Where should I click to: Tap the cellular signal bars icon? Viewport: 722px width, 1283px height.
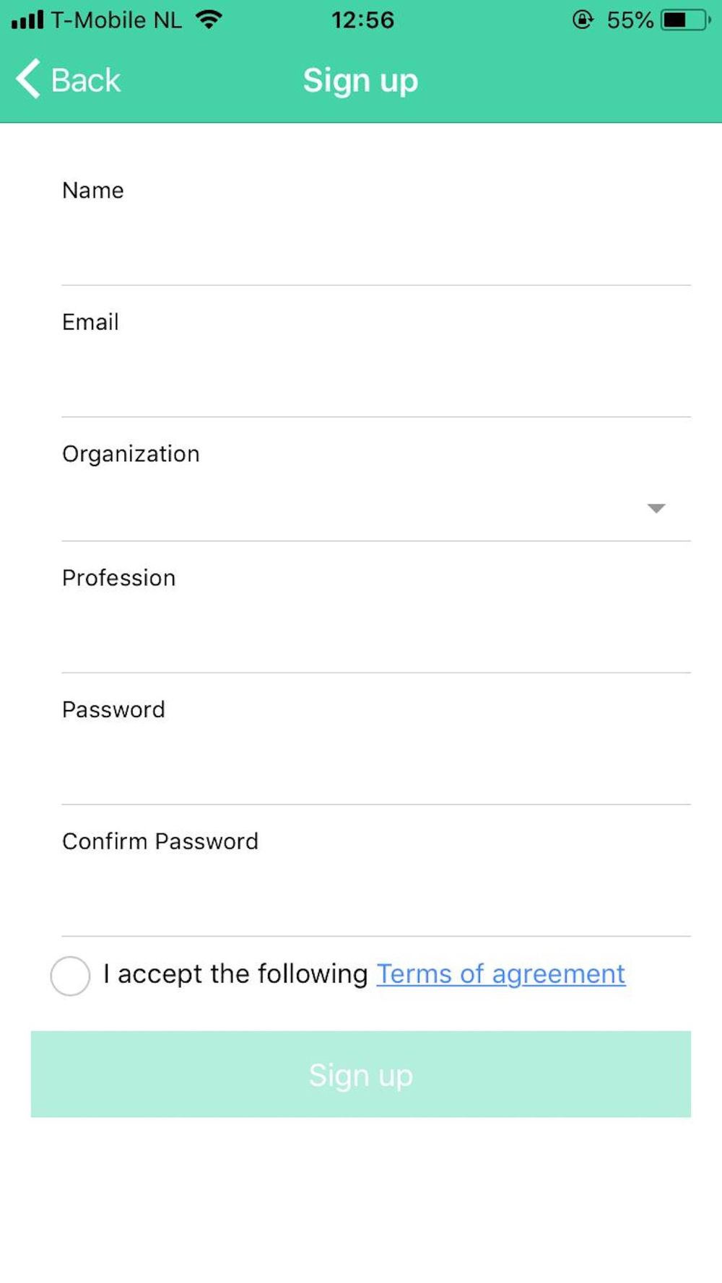point(27,19)
